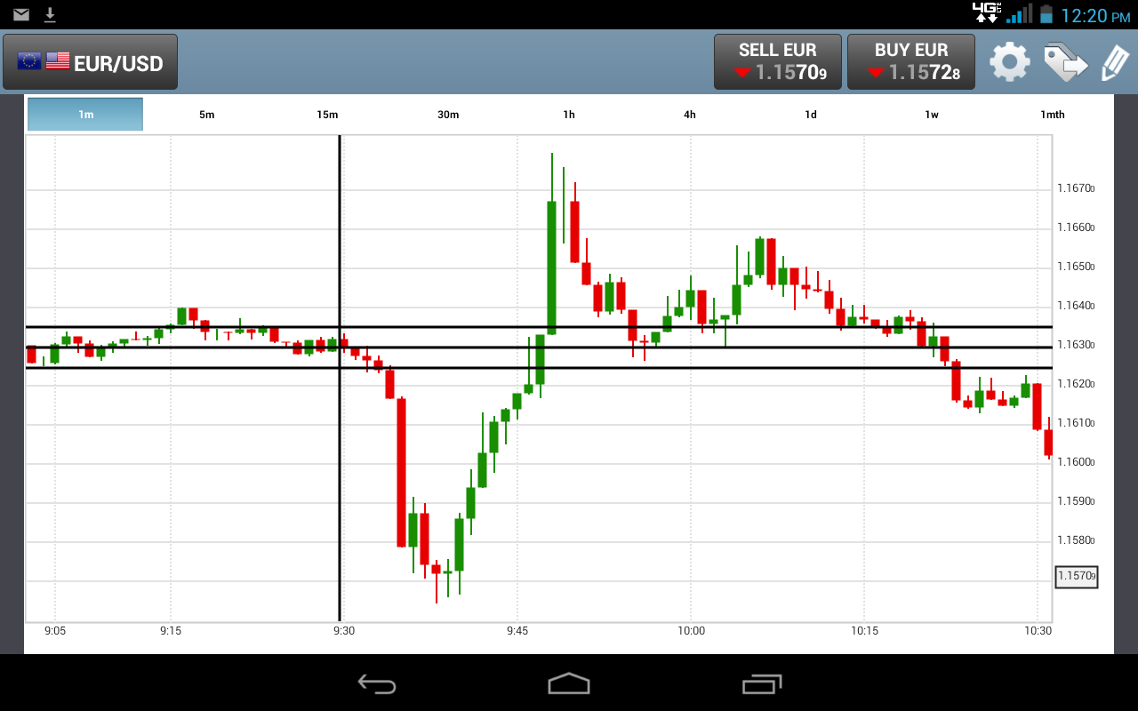Click the 1.1620 price axis label
This screenshot has width=1138, height=711.
pos(1076,384)
